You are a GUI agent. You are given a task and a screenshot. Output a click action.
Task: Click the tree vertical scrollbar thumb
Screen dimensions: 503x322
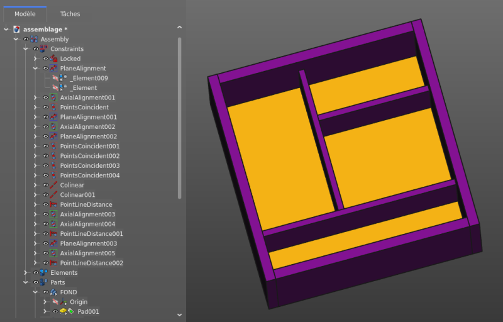180,118
